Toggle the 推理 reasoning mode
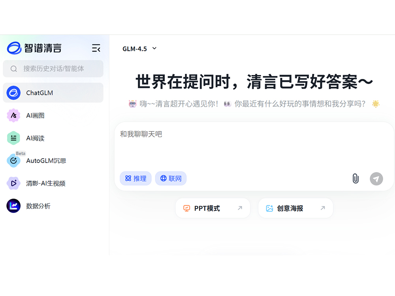 click(x=136, y=178)
